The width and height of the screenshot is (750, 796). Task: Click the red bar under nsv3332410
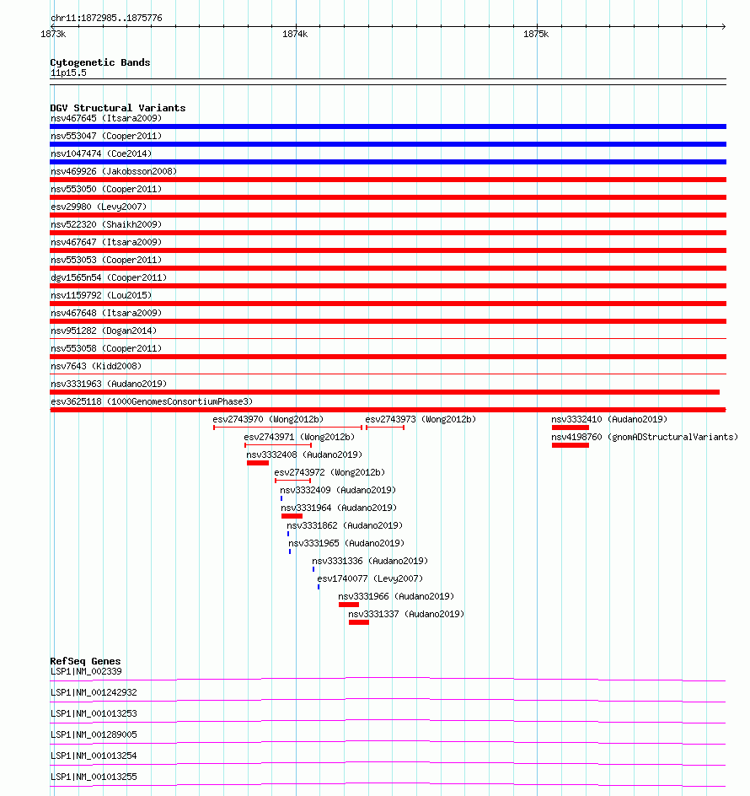coord(571,428)
